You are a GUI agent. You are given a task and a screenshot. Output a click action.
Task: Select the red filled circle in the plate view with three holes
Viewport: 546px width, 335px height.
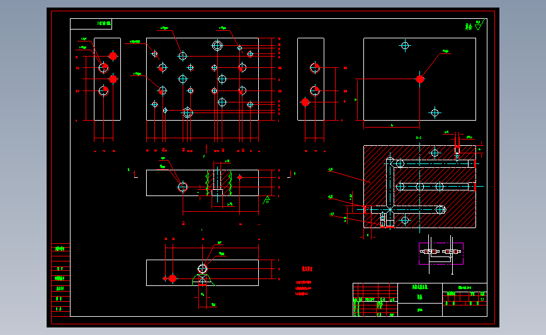tap(420, 79)
